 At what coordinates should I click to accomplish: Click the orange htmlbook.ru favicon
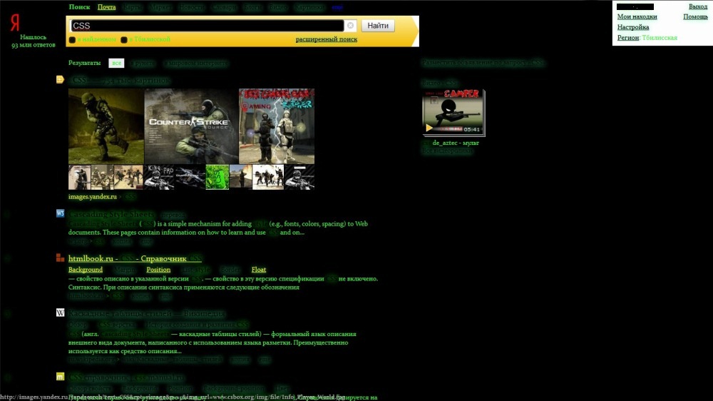point(60,258)
